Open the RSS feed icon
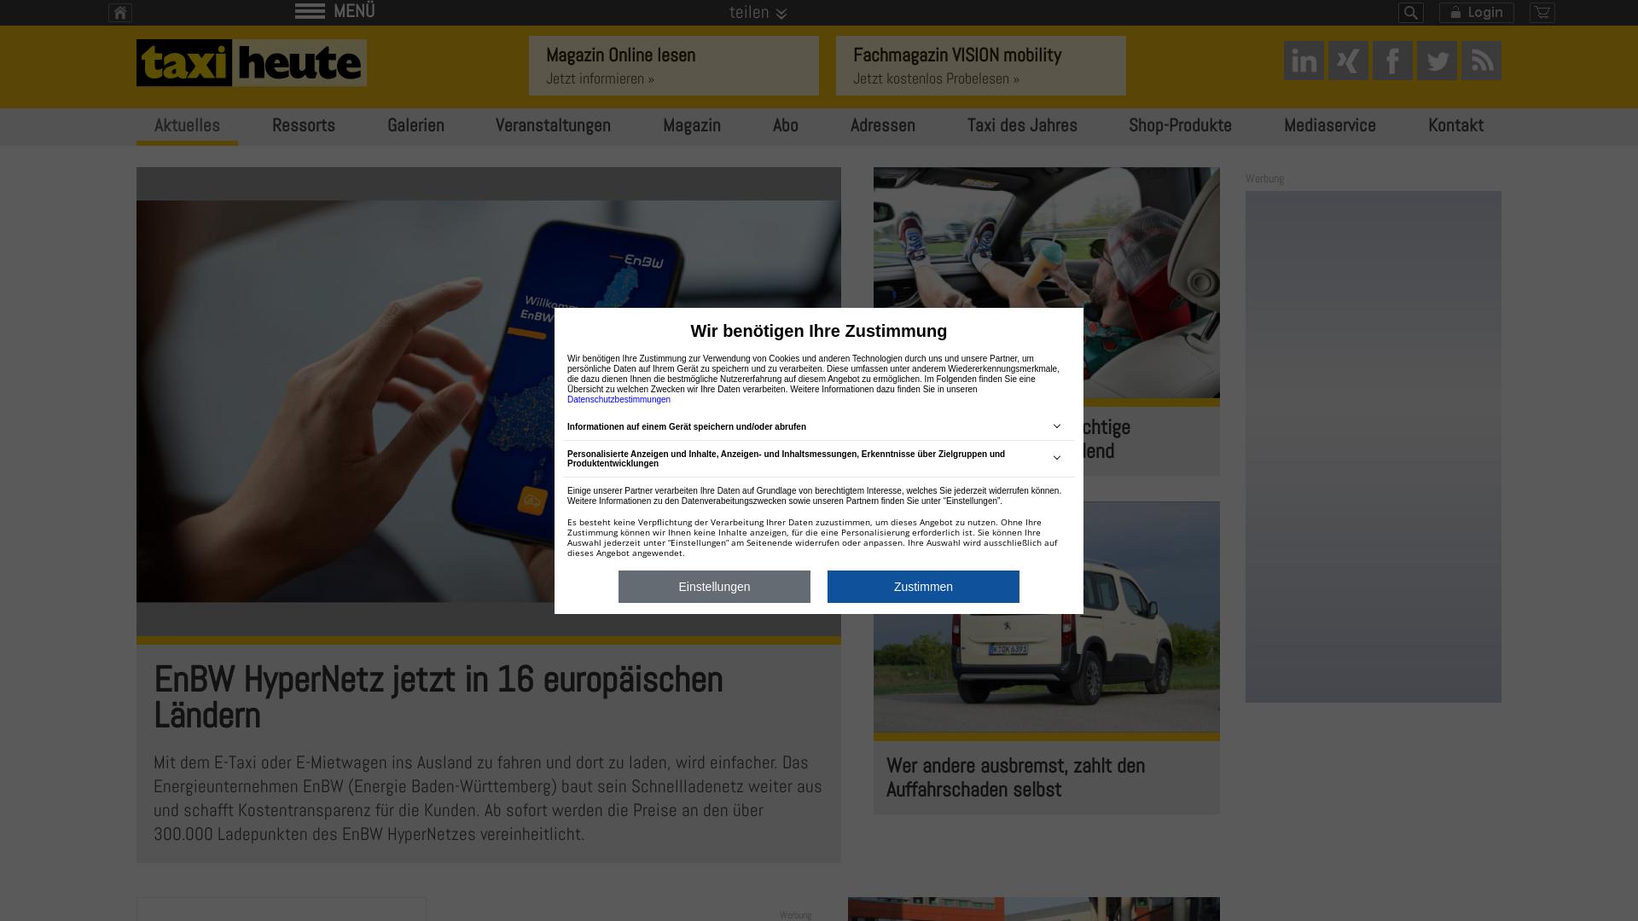Image resolution: width=1638 pixels, height=921 pixels. 1481,61
